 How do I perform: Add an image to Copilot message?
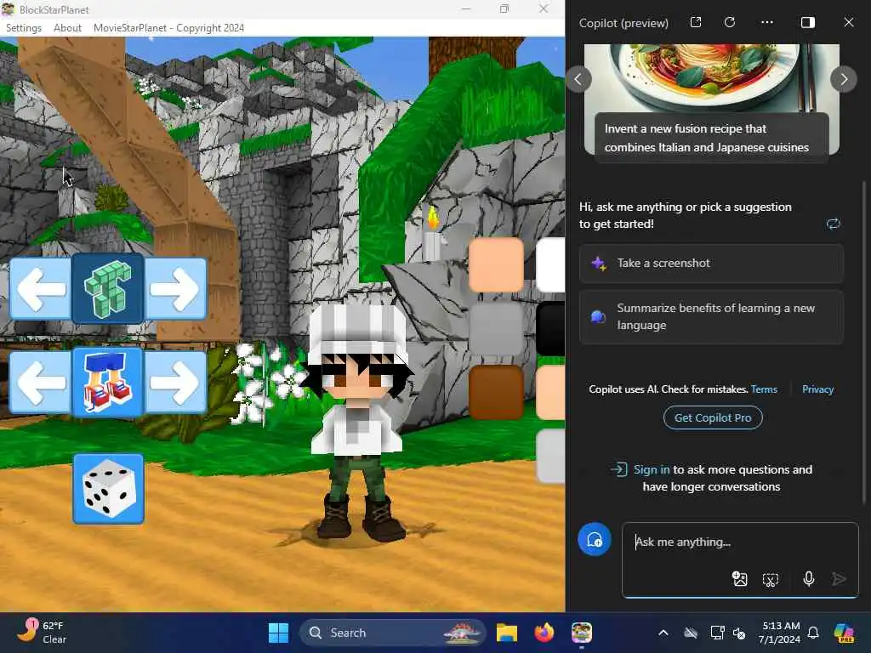tap(739, 579)
